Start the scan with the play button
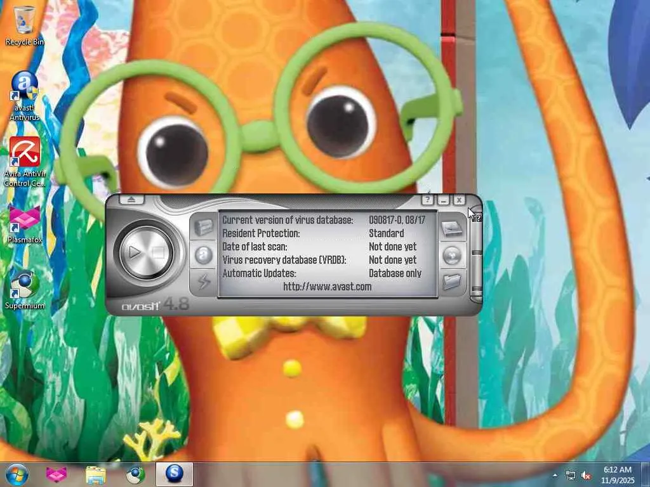 (x=136, y=252)
